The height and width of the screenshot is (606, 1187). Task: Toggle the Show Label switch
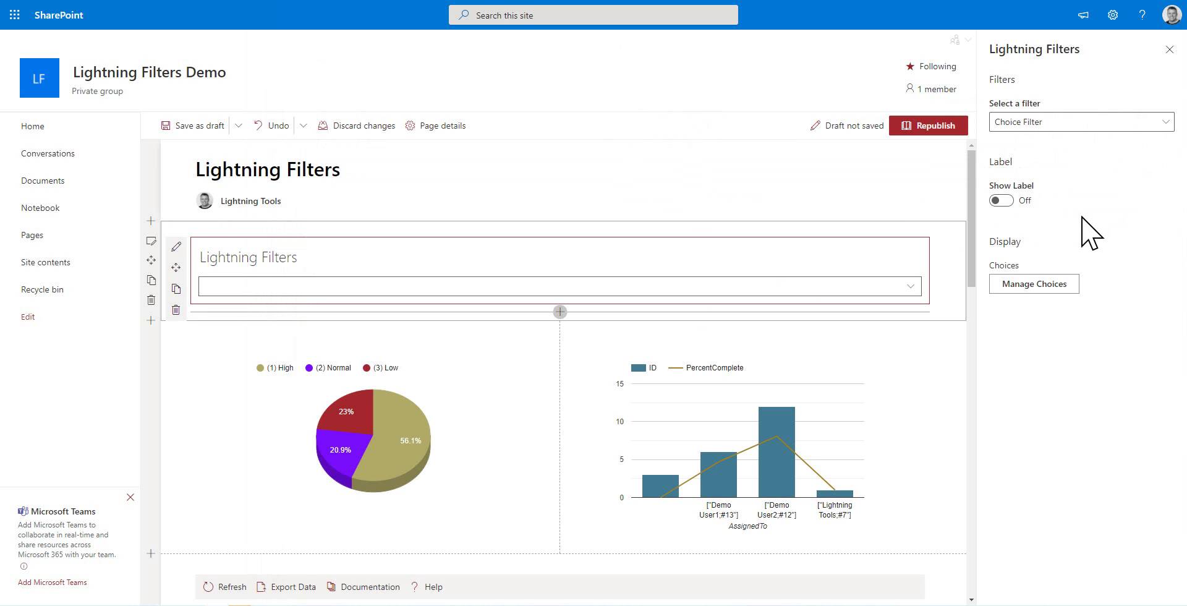pos(1001,200)
